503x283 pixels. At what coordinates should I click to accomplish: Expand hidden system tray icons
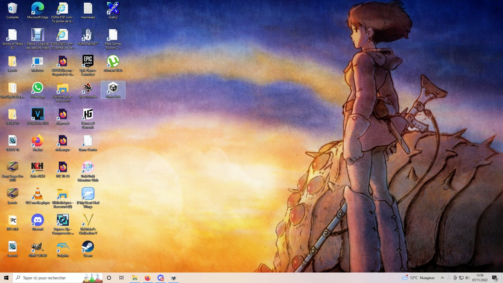click(x=442, y=278)
